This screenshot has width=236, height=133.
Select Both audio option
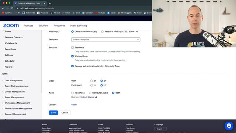coord(113,93)
